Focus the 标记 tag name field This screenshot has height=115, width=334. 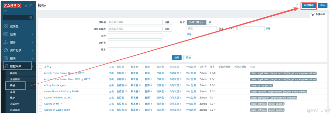pos(202,29)
